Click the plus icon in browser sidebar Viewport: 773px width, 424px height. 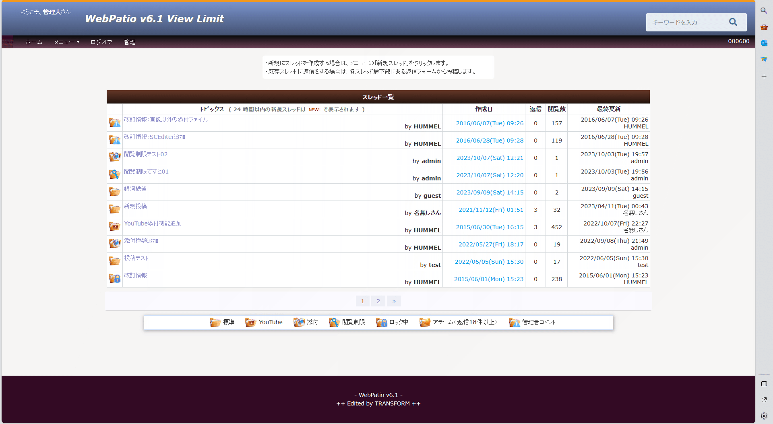click(x=764, y=77)
